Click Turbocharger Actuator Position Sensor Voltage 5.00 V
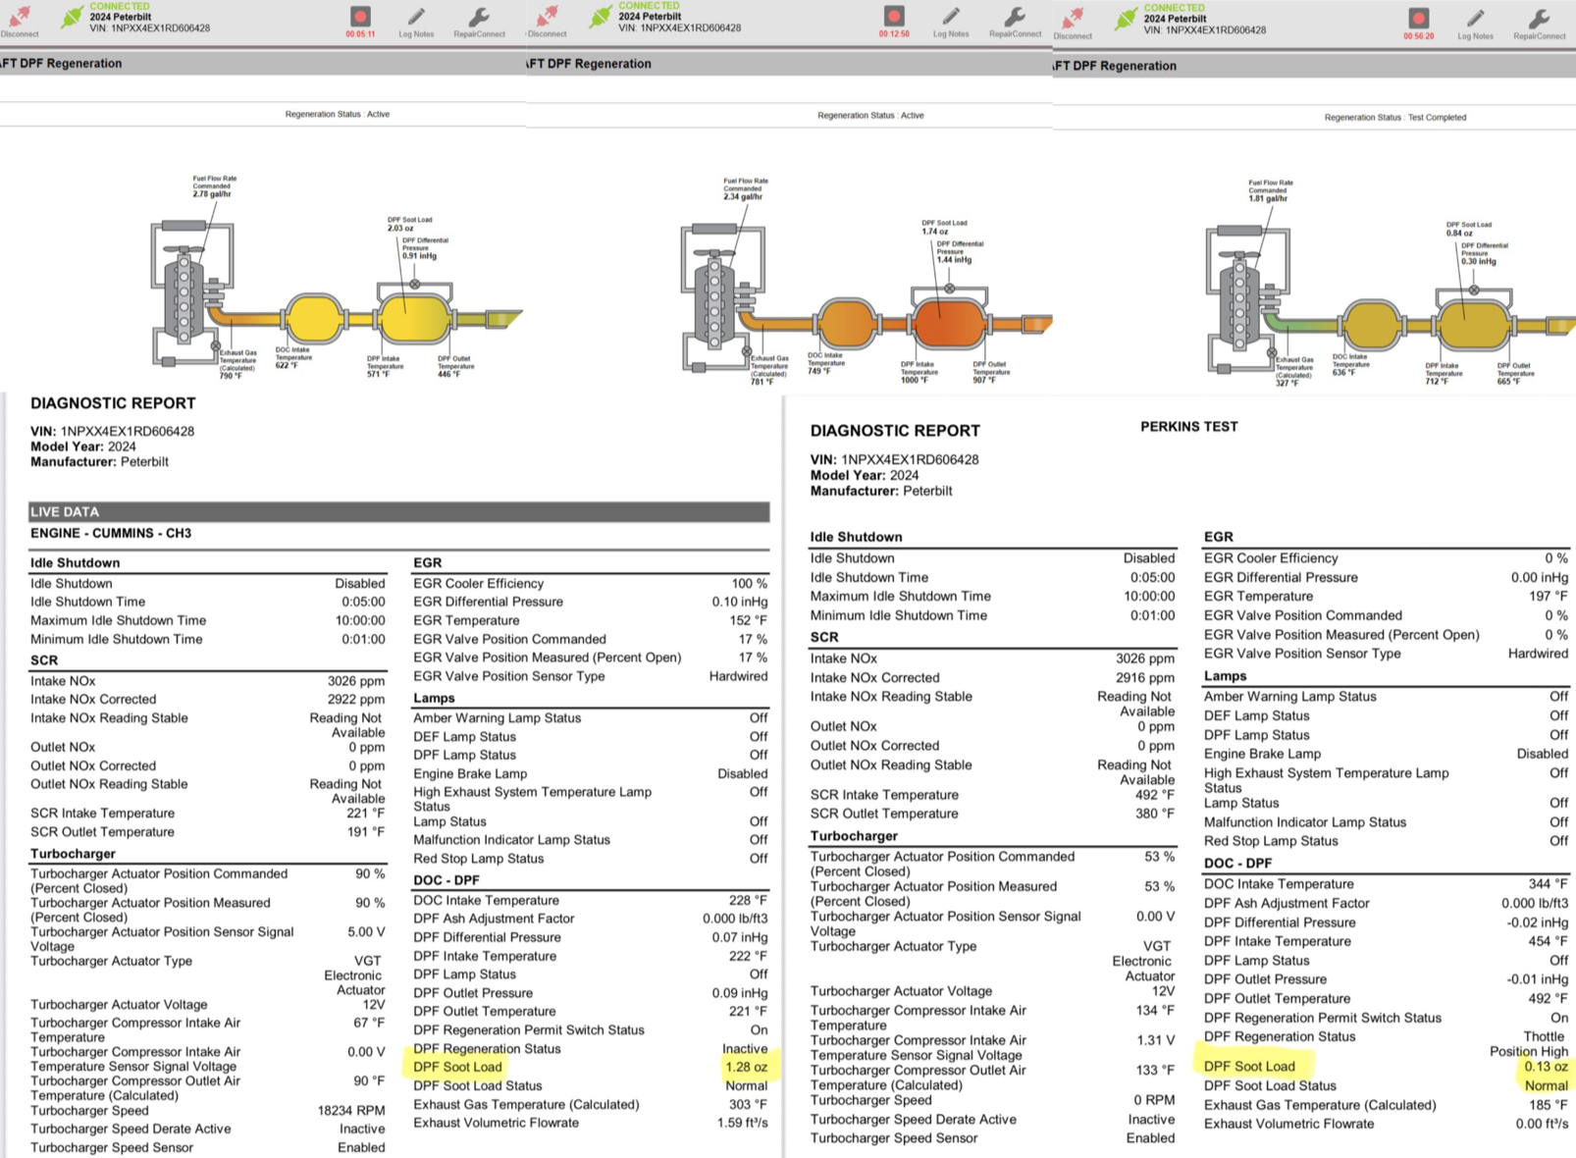This screenshot has width=1576, height=1158. pyautogui.click(x=366, y=932)
